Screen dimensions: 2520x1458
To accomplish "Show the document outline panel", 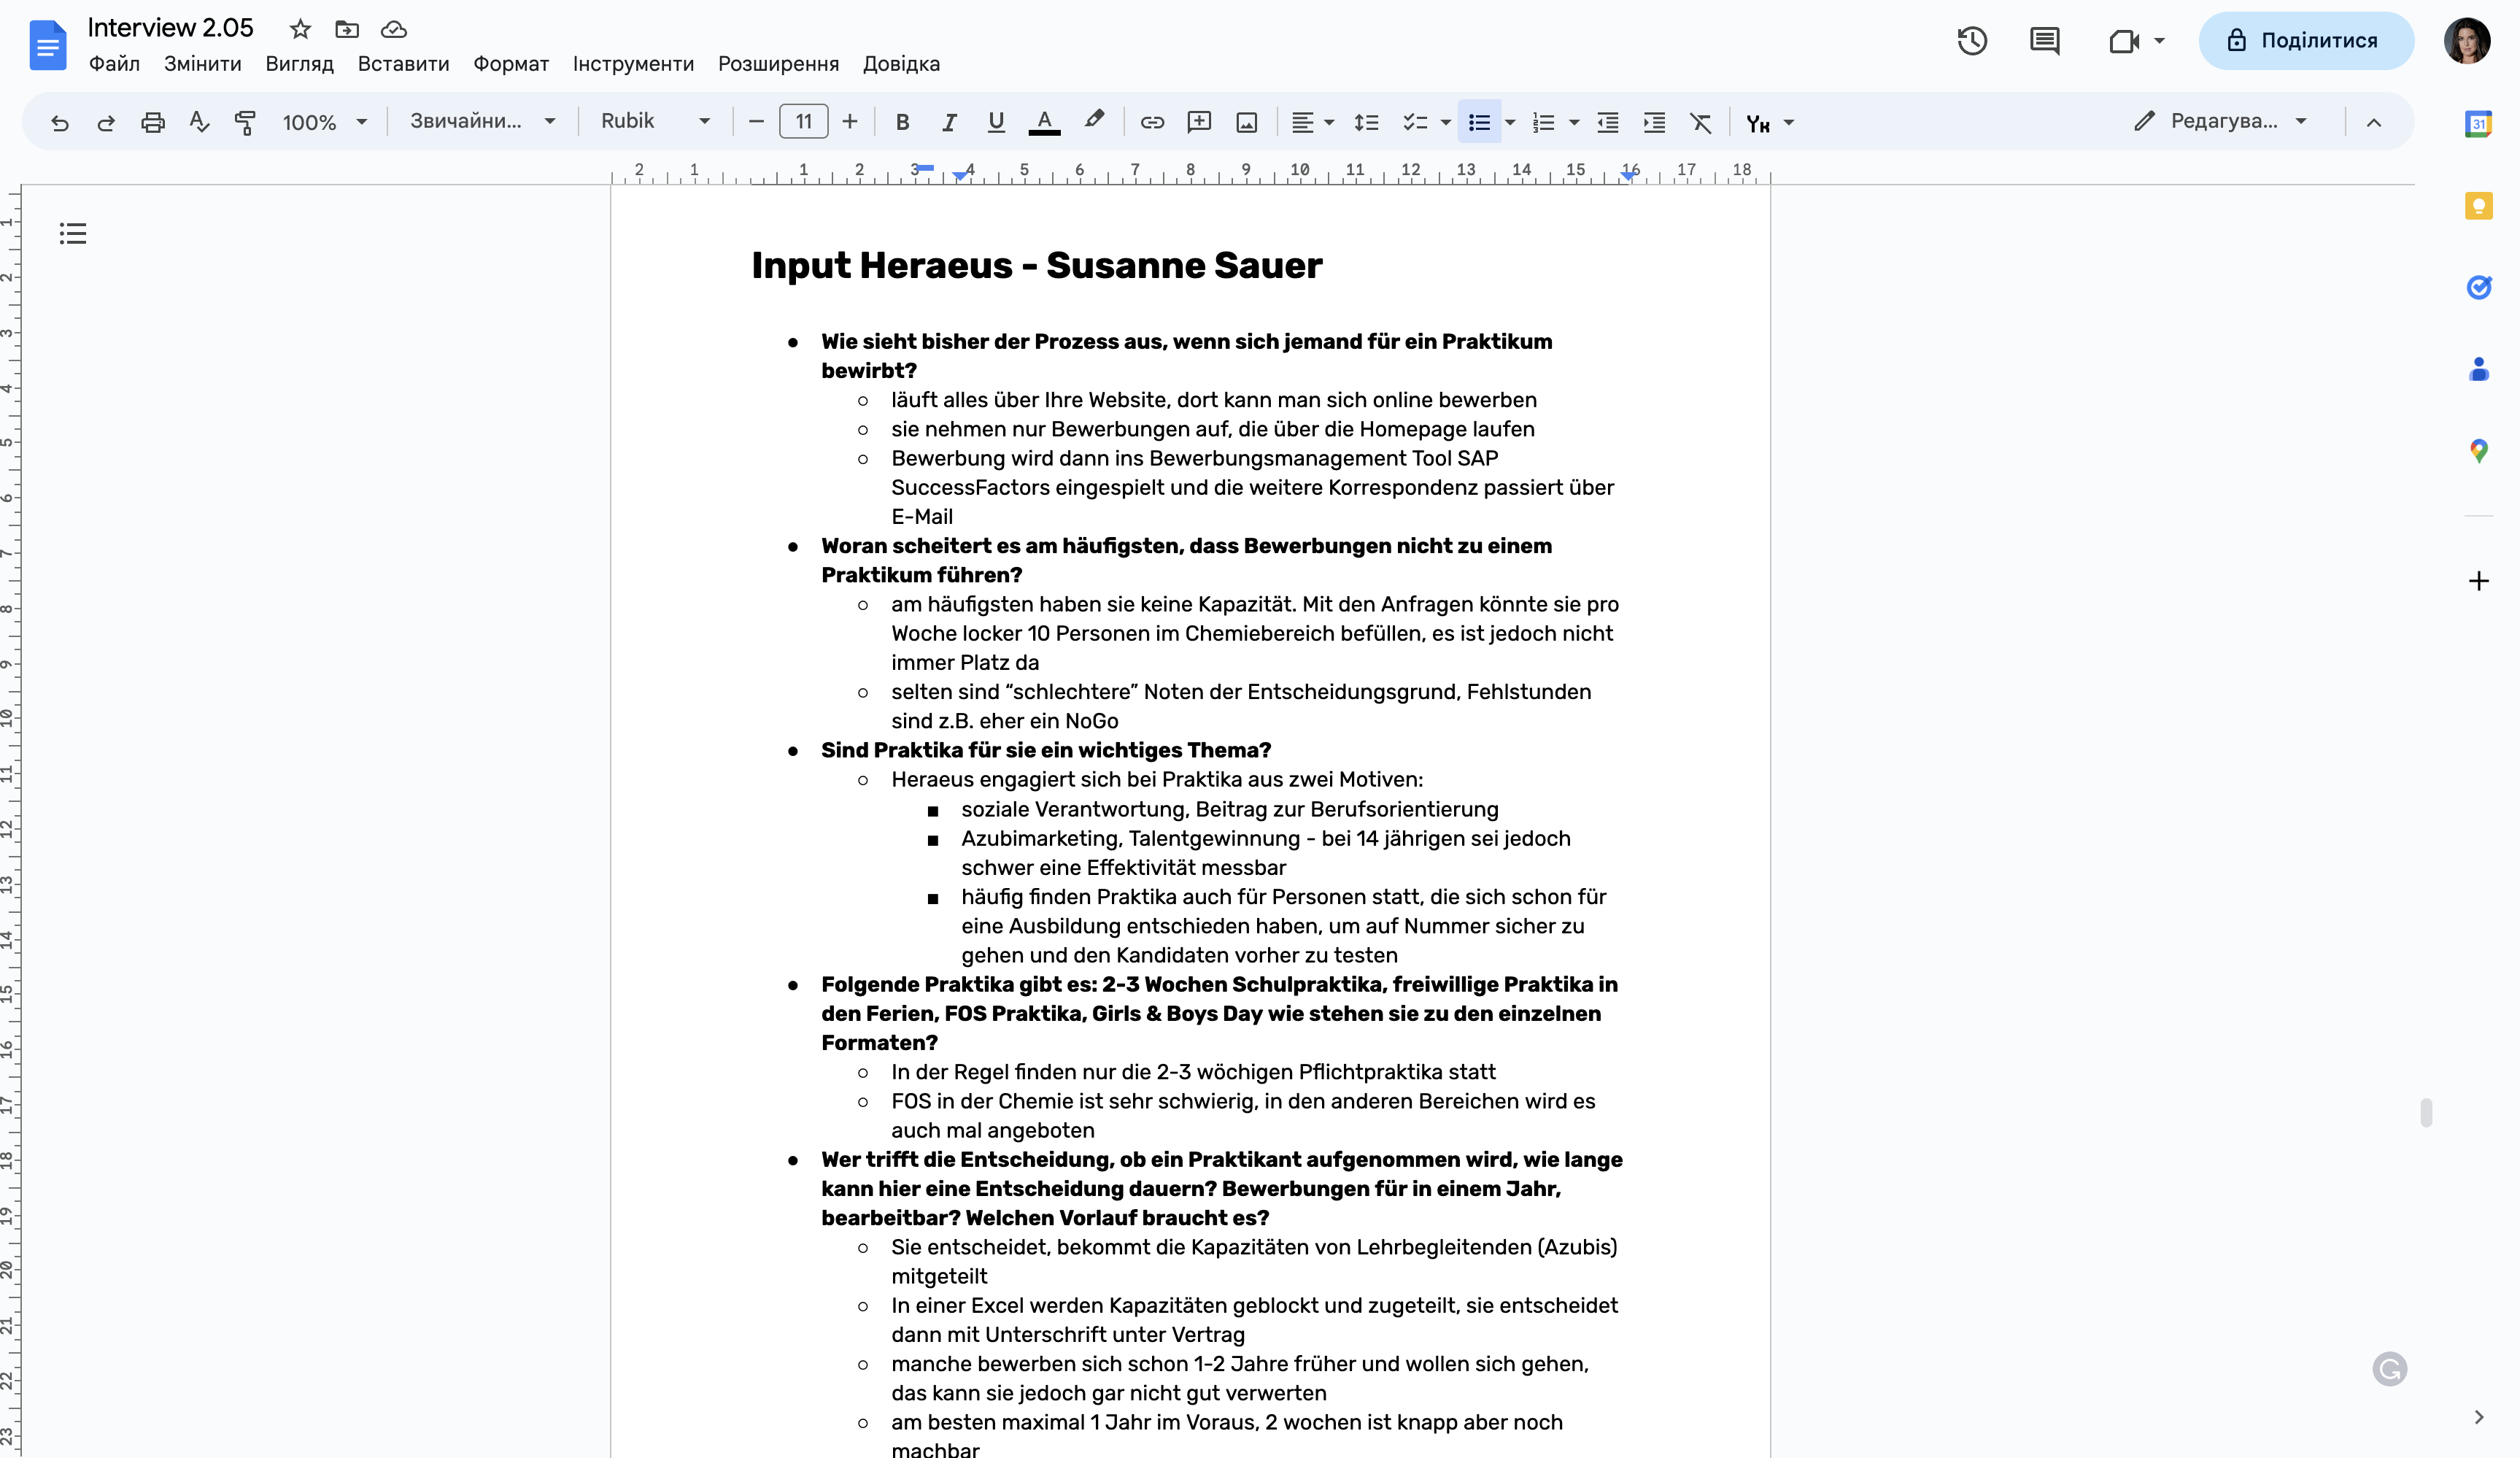I will 72,234.
